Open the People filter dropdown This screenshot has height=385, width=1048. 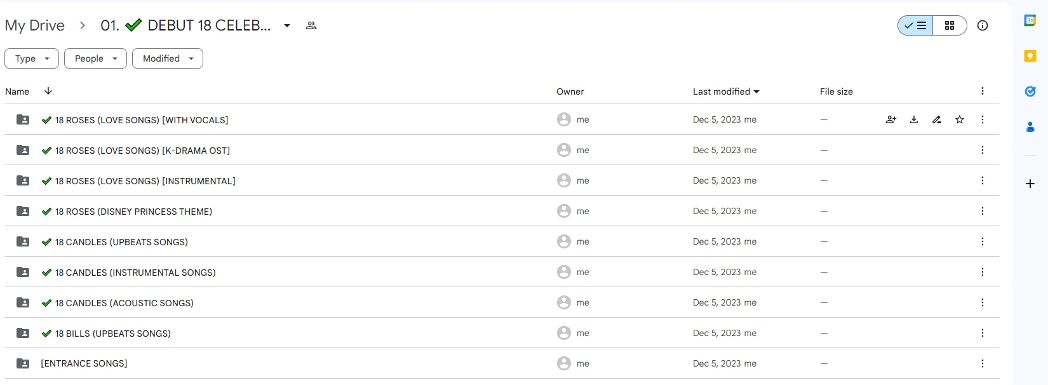95,58
